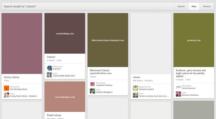Click "3 repins" under Colours!
This screenshot has width=216, height=119.
[x=51, y=61]
